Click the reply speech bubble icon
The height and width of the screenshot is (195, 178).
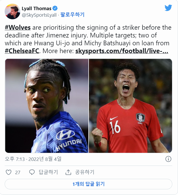(32, 172)
